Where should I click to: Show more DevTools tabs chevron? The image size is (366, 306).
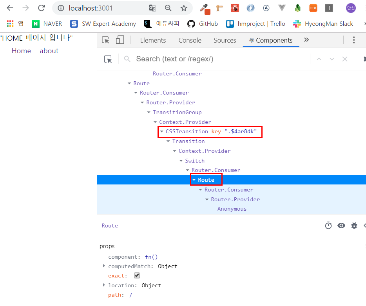click(306, 40)
